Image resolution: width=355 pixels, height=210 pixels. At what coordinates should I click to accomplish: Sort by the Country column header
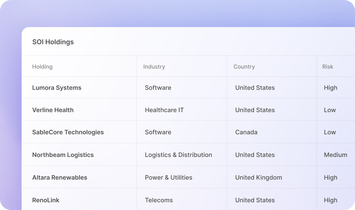tap(244, 67)
